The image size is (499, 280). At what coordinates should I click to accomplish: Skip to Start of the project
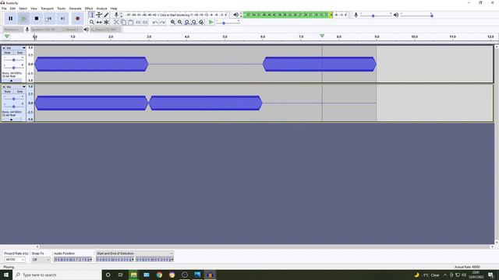(49, 19)
